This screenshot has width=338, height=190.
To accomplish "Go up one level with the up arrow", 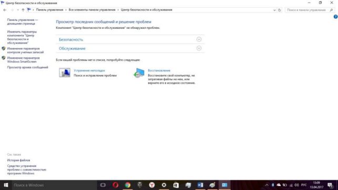I will click(23, 10).
